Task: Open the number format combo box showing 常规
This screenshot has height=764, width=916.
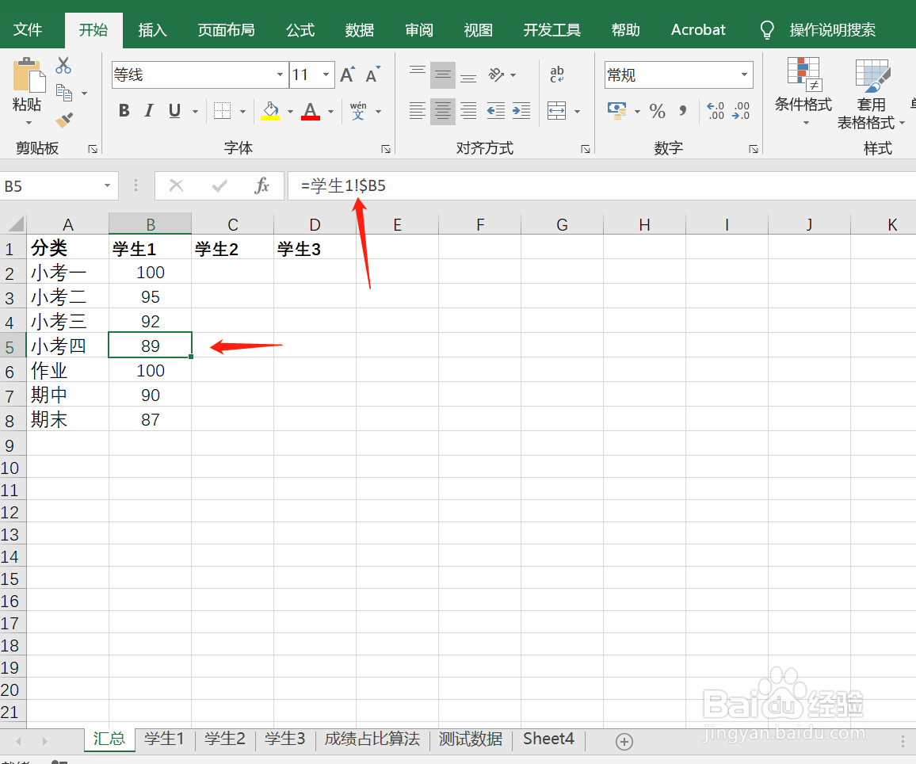Action: [x=677, y=74]
